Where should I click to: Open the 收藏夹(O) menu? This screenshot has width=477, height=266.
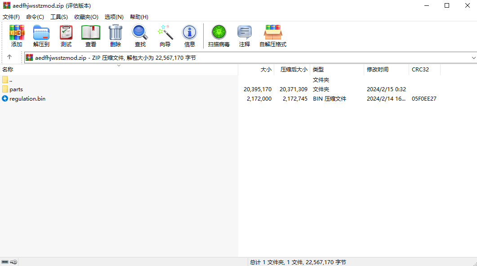point(86,17)
